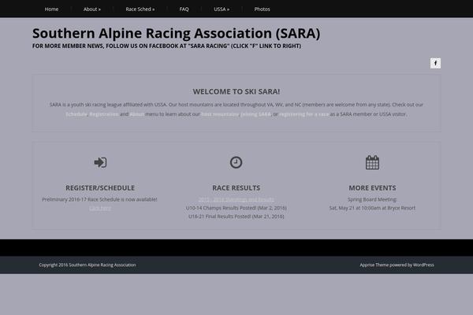Click the calendar icon above More Events
Viewport: 473px width, 315px height.
pyautogui.click(x=372, y=162)
